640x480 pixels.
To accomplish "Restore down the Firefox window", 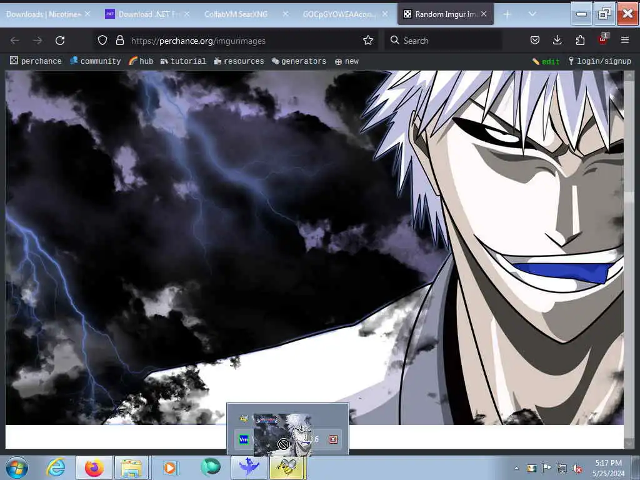I will [x=604, y=14].
